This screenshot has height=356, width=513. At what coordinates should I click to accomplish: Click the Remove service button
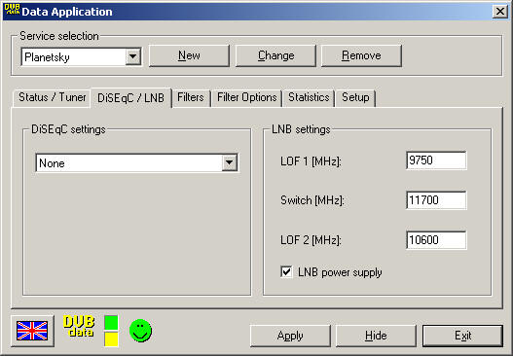361,55
